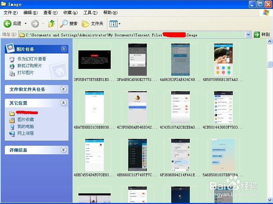The image size is (273, 204).
Task: Click the 转到 button label
Action: click(265, 35)
